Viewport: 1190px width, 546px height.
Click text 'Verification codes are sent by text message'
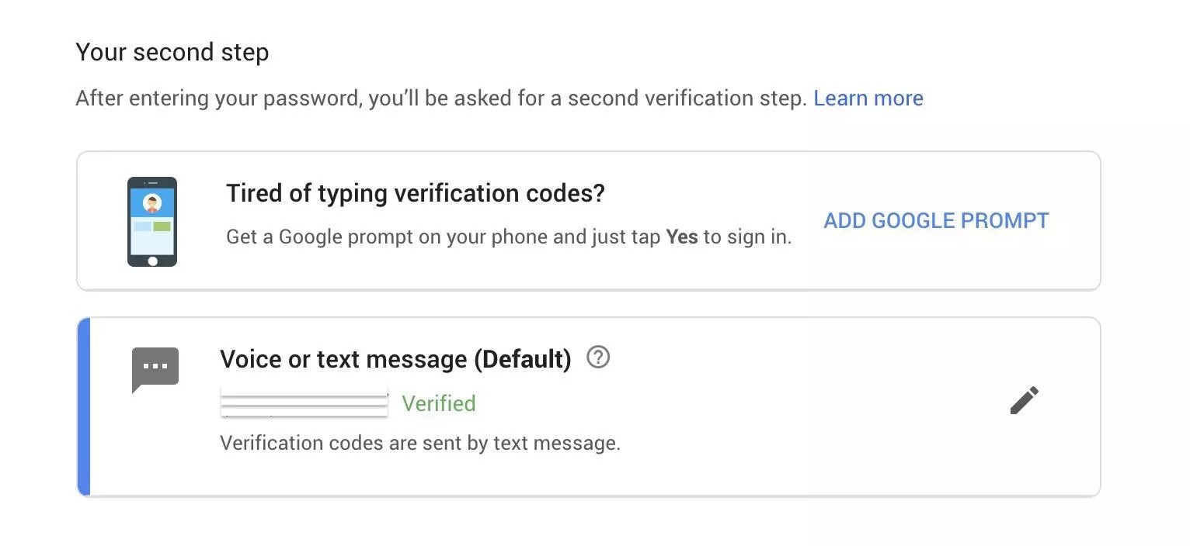[420, 444]
